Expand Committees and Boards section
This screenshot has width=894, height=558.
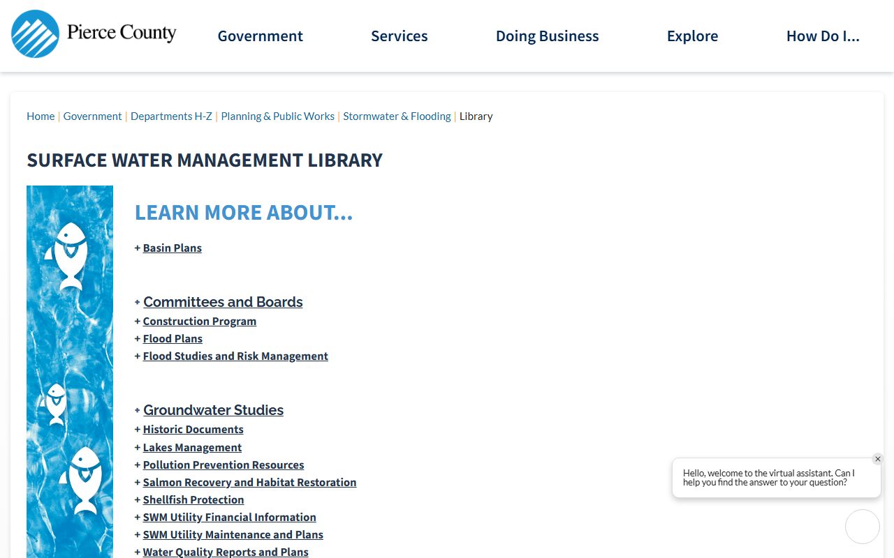[x=223, y=302]
